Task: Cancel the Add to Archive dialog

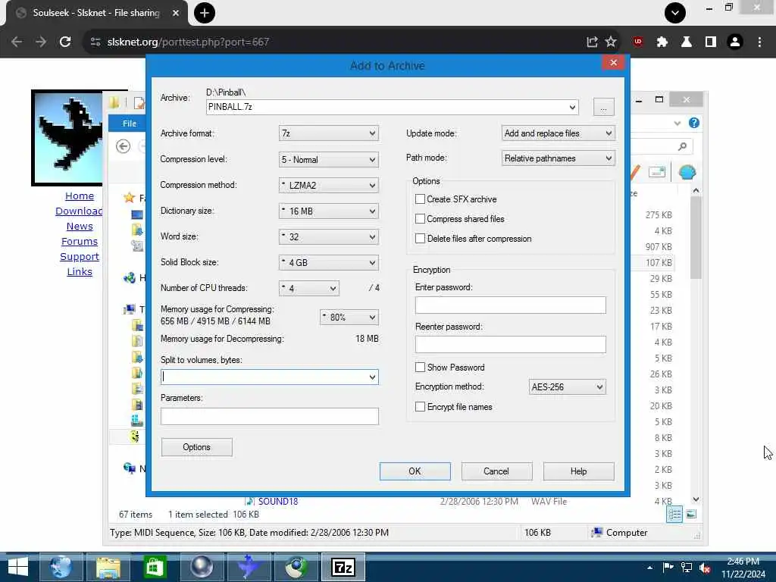Action: pos(496,471)
